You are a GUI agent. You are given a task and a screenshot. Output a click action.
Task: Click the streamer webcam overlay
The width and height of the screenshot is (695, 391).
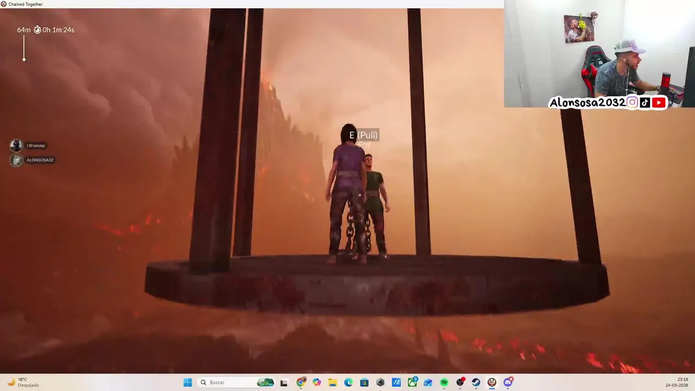(599, 54)
